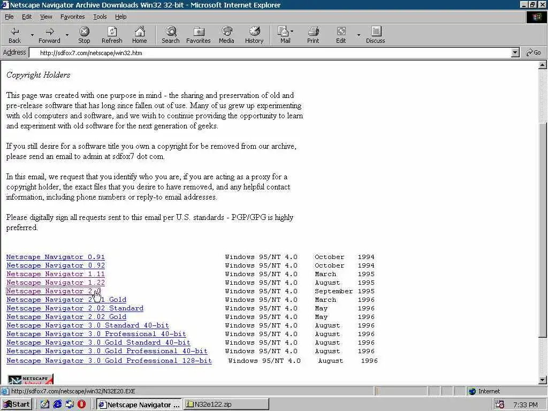Expand the Edit button dropdown arrow
Image resolution: width=548 pixels, height=411 pixels.
(359, 35)
